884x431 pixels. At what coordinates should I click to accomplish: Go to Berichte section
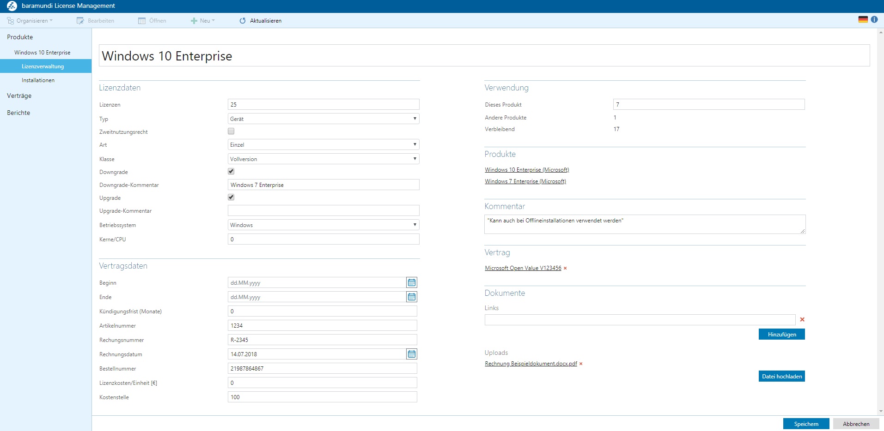[x=18, y=113]
